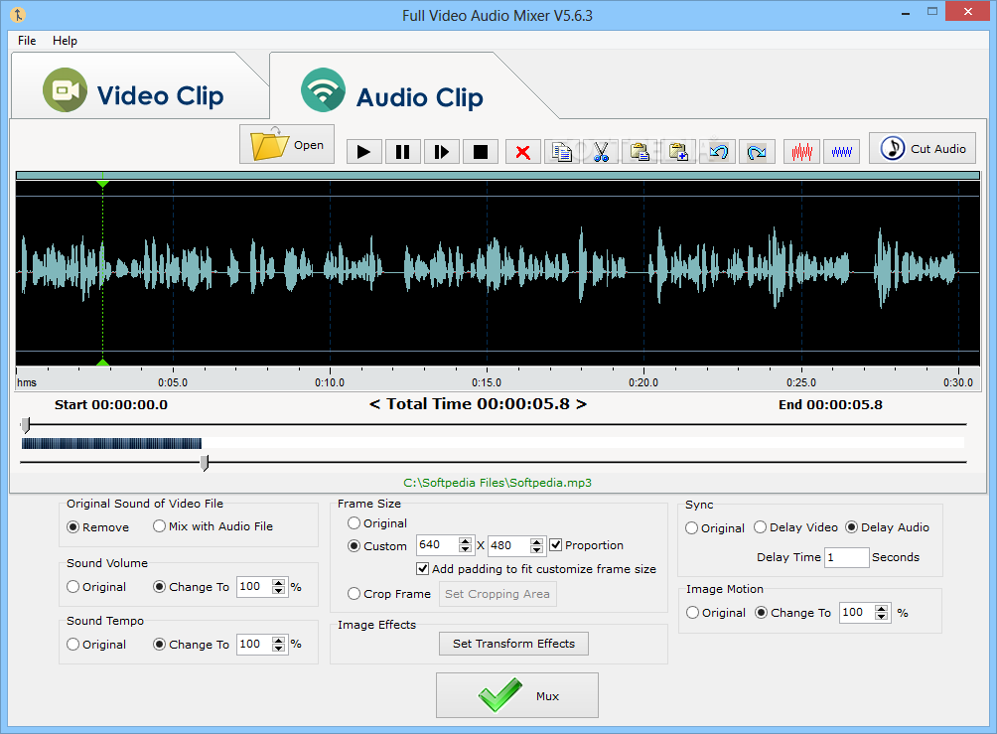The image size is (997, 734).
Task: Click the play-from-selection step button
Action: (x=441, y=152)
